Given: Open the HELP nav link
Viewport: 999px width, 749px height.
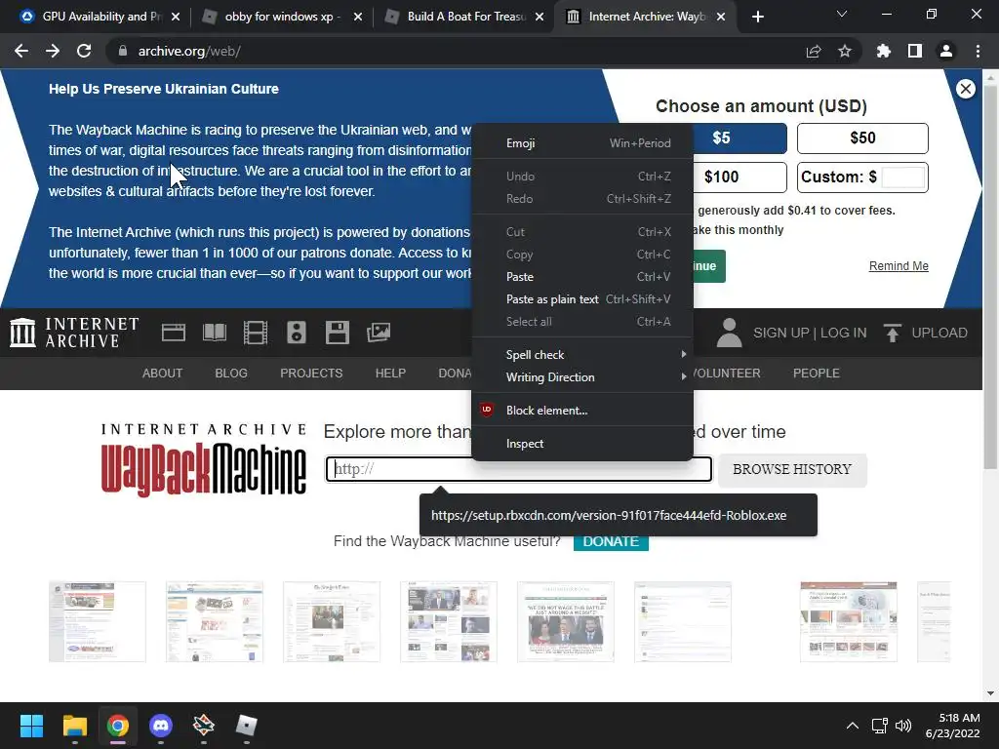Looking at the screenshot, I should (390, 374).
